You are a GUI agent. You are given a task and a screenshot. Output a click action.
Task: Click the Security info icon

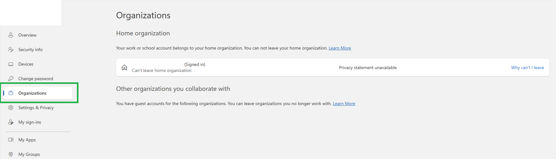pos(11,50)
